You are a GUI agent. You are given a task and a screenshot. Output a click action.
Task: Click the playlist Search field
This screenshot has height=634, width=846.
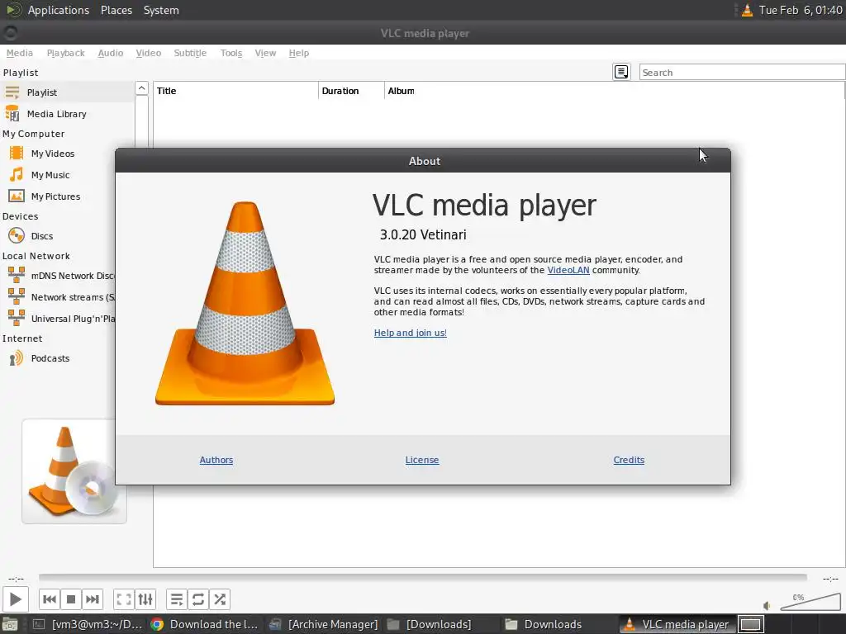click(742, 73)
